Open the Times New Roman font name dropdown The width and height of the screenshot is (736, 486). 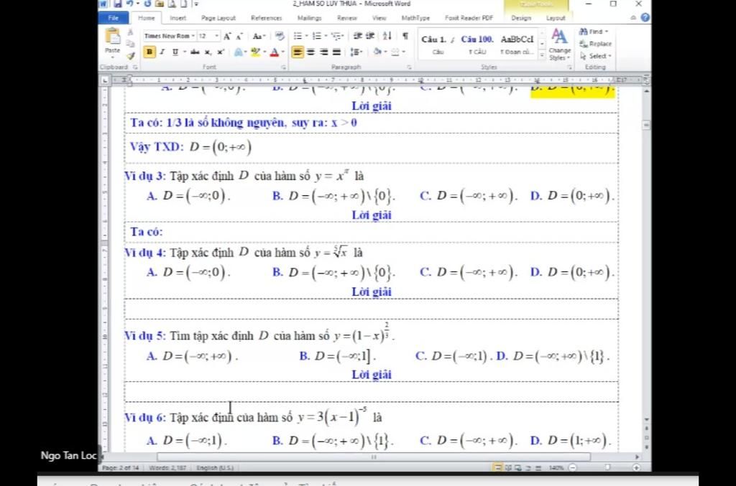click(193, 36)
